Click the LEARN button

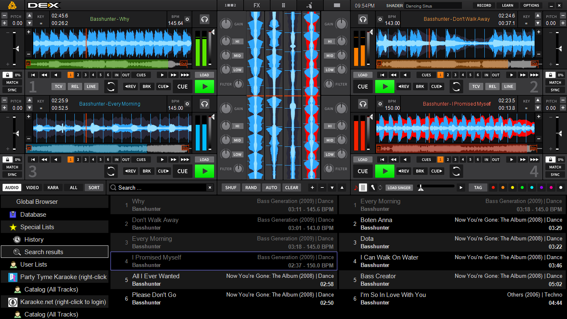[x=508, y=5]
